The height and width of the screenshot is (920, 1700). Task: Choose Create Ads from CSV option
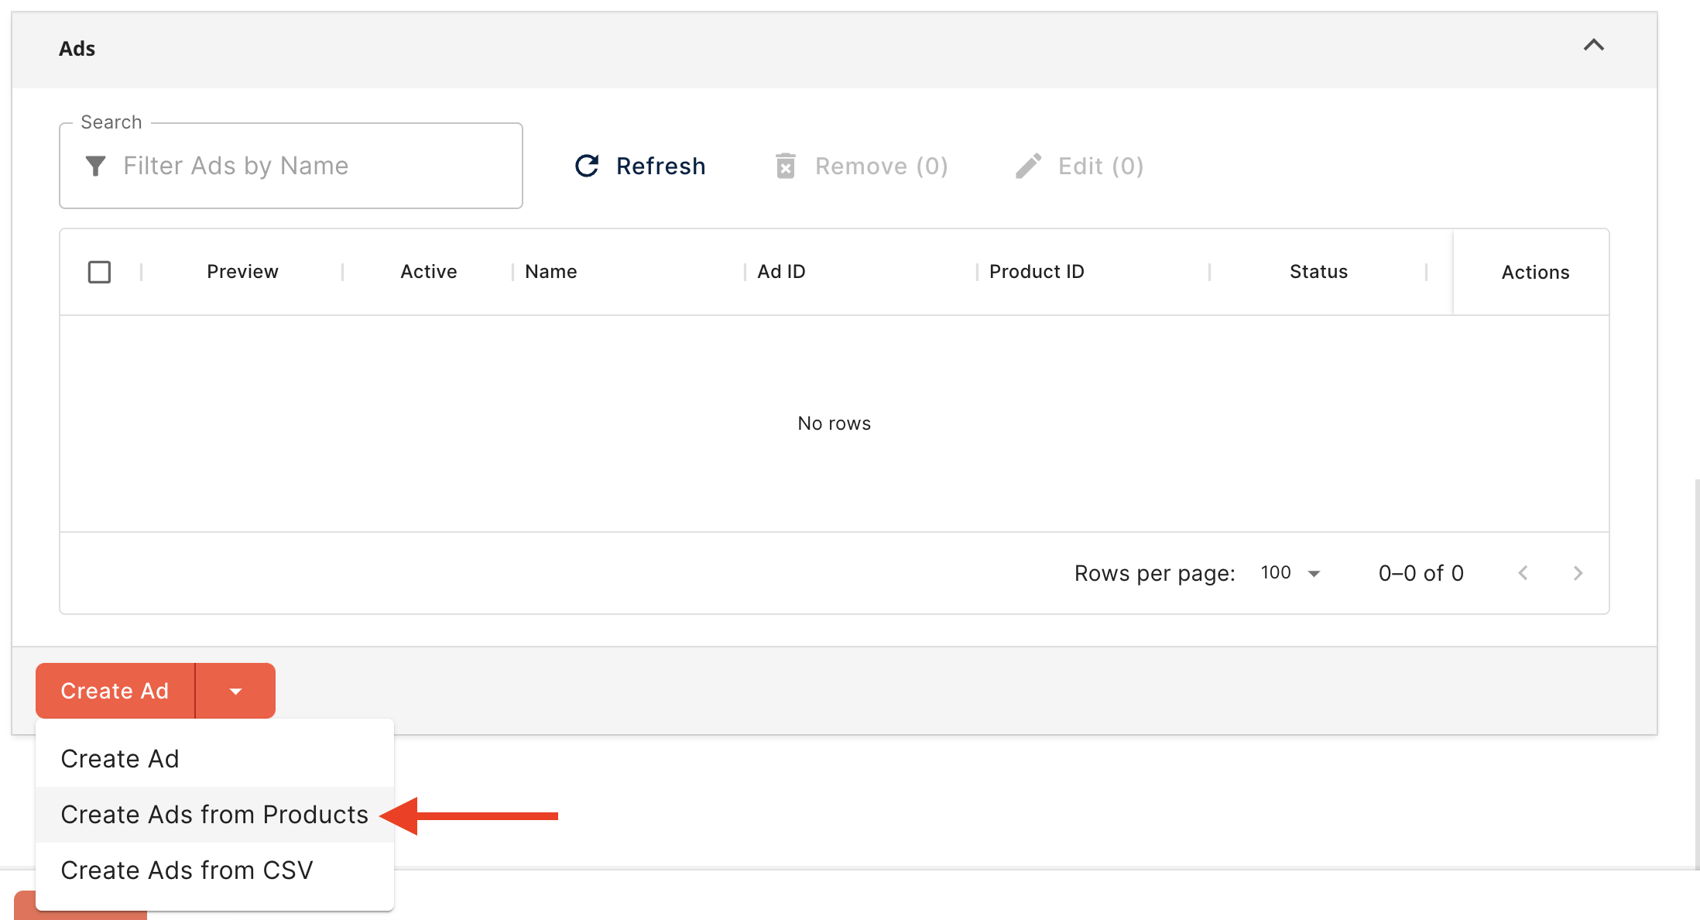pos(187,870)
